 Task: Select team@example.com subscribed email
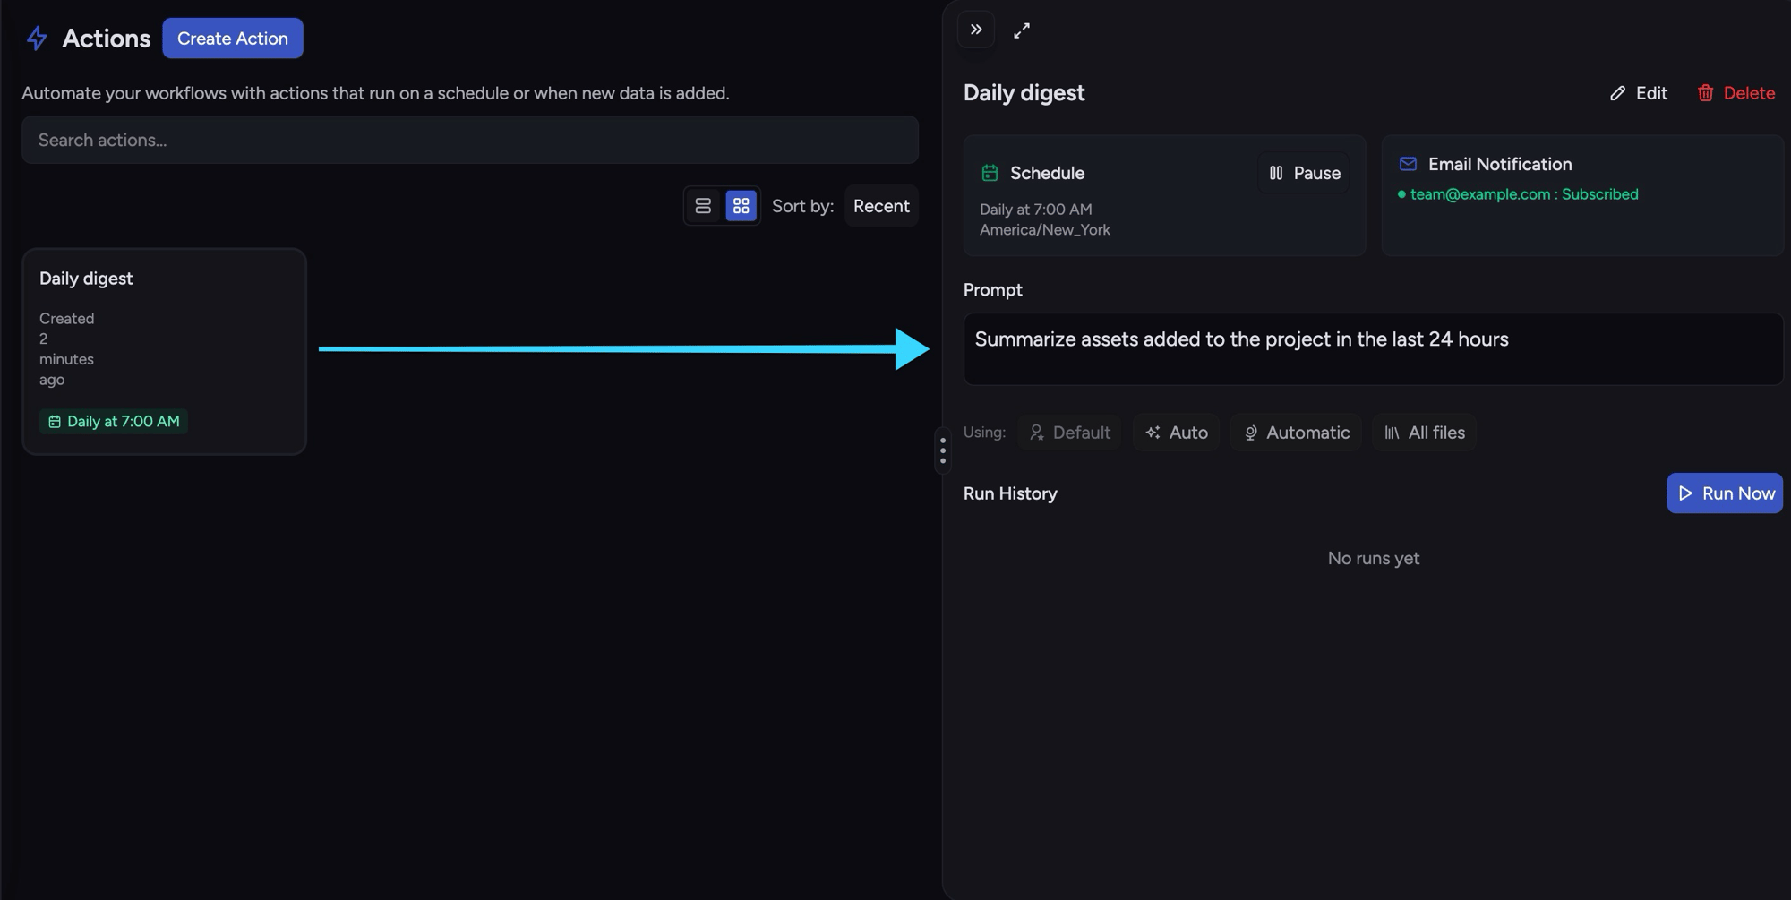pos(1518,194)
